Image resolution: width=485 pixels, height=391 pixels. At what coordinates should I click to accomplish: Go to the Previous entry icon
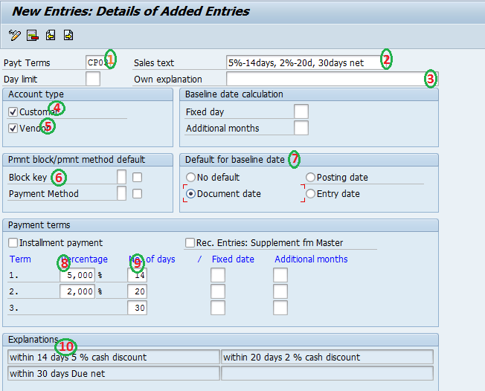tap(51, 35)
